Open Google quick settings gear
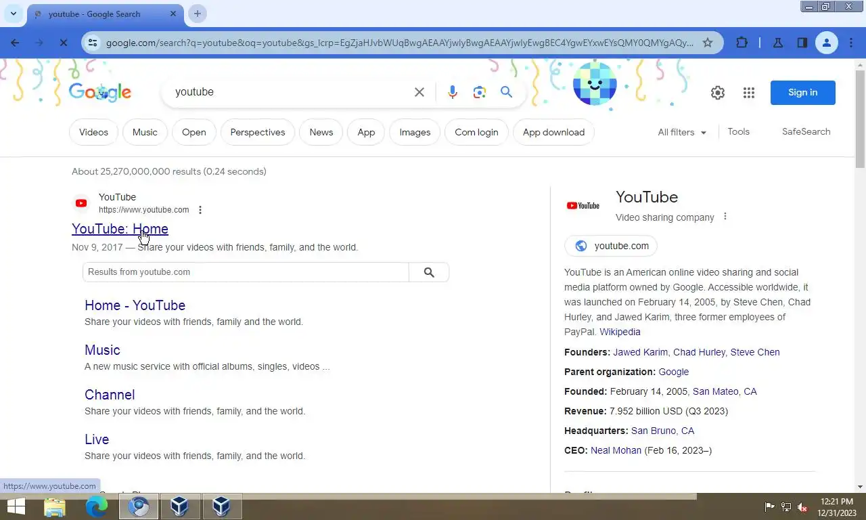 (x=718, y=93)
